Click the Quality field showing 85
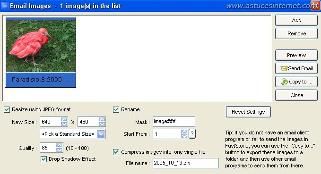This screenshot has width=321, height=174. click(48, 148)
